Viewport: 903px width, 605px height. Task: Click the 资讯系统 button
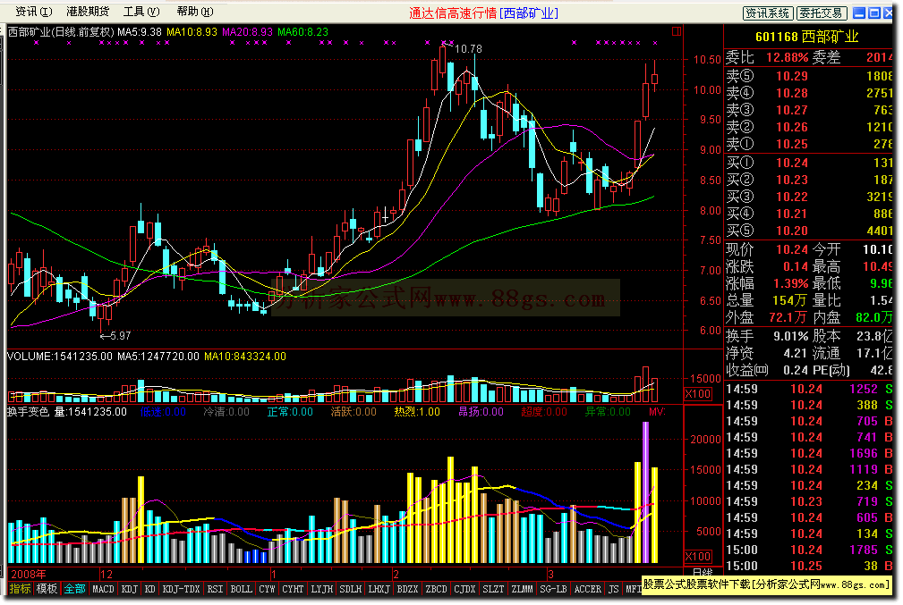click(x=768, y=13)
